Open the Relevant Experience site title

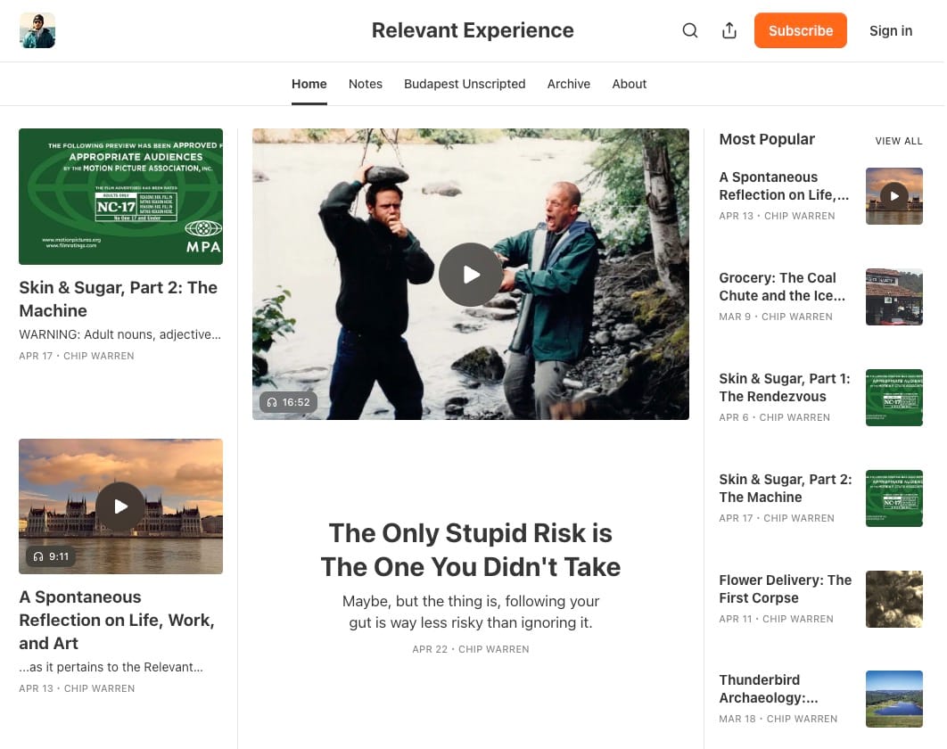(473, 30)
